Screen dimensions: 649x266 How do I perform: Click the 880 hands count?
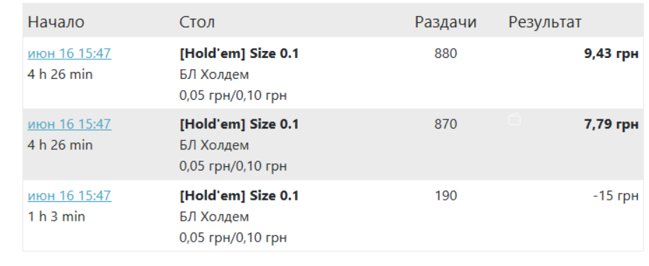(445, 54)
